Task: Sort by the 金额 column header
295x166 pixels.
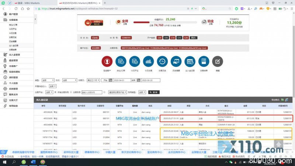Action: (x=245, y=106)
